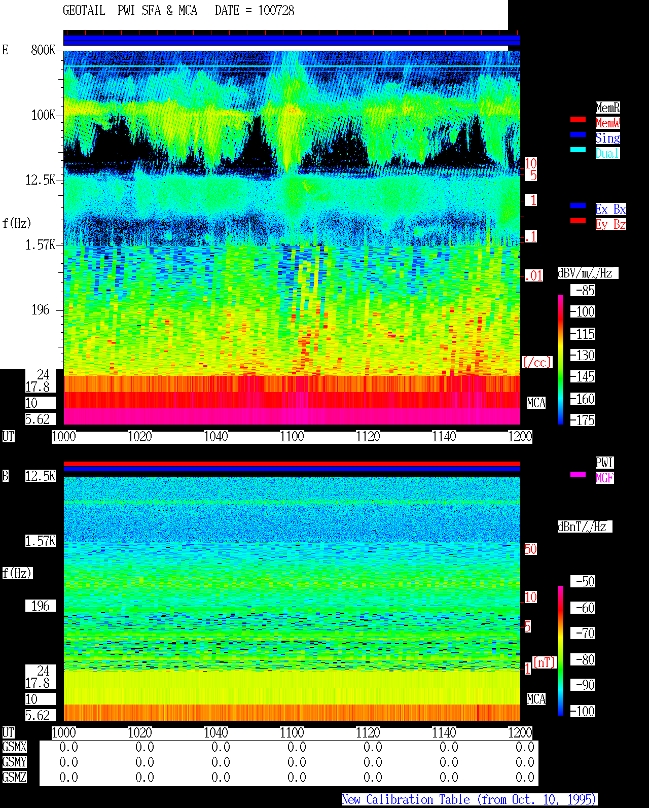This screenshot has height=808, width=649.
Task: Click the upper panel MCA label
Action: [x=536, y=403]
